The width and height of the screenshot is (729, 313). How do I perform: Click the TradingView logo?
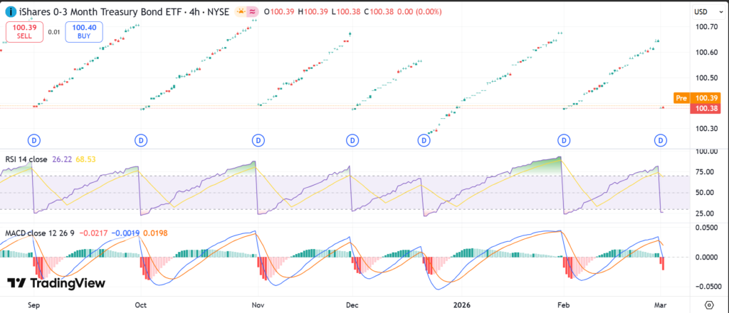(x=56, y=283)
